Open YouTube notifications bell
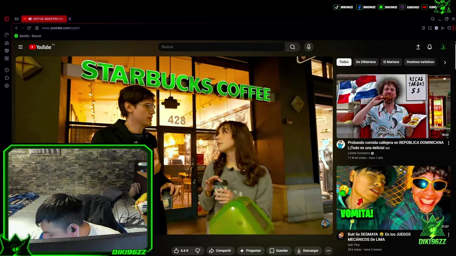 coord(430,47)
